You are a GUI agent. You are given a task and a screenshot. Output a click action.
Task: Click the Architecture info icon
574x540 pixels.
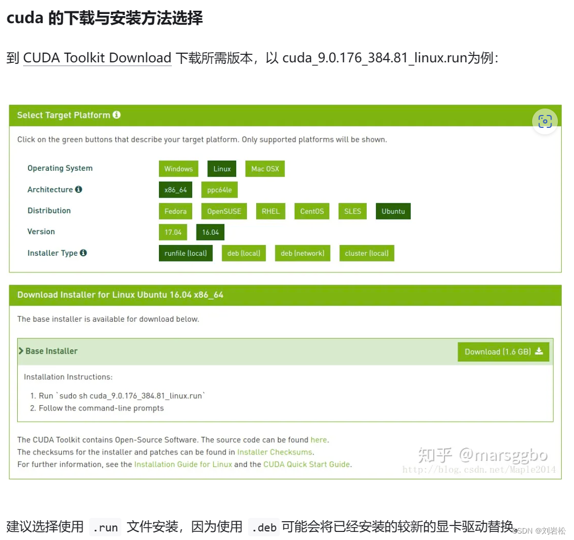tap(79, 189)
